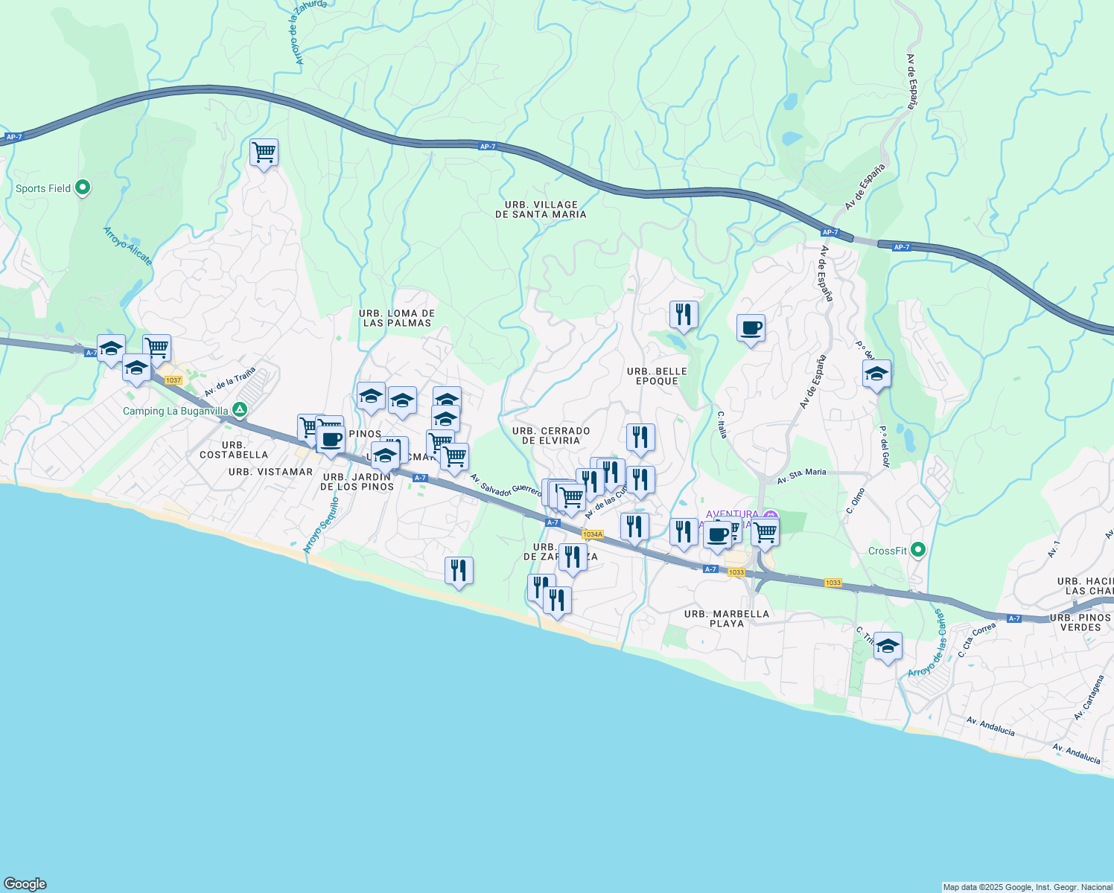Click the shopping cart marker near the AP-7 highway
This screenshot has height=893, width=1114.
264,153
